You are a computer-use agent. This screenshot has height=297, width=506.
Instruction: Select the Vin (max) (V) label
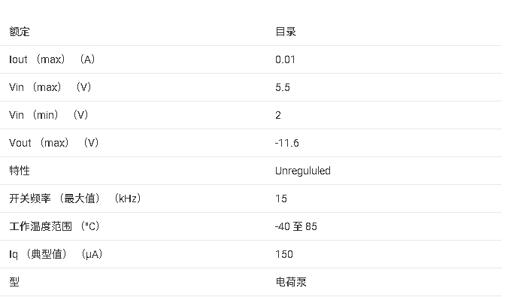pos(50,87)
